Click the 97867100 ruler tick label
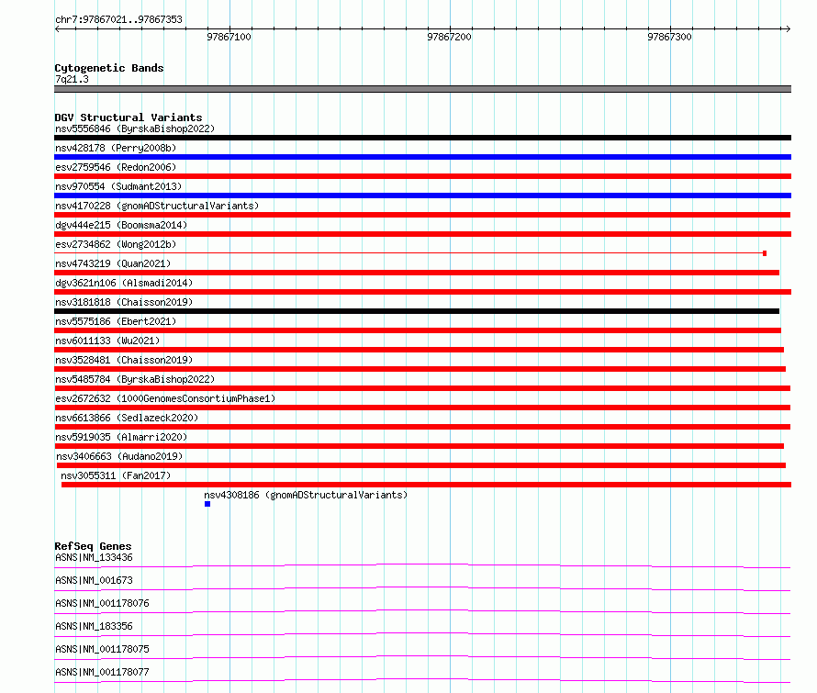 pyautogui.click(x=229, y=37)
